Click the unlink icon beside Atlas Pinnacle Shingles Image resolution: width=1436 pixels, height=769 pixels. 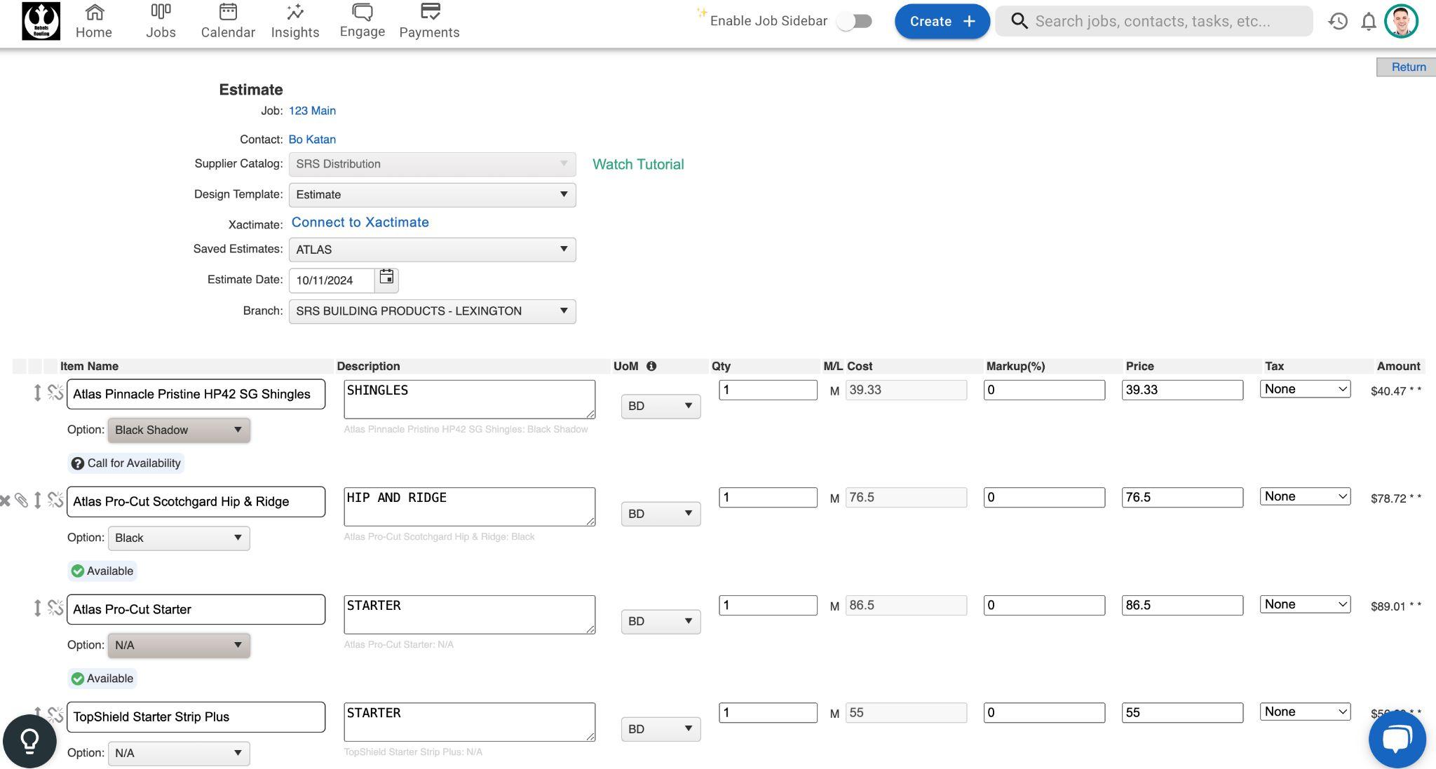pos(55,393)
